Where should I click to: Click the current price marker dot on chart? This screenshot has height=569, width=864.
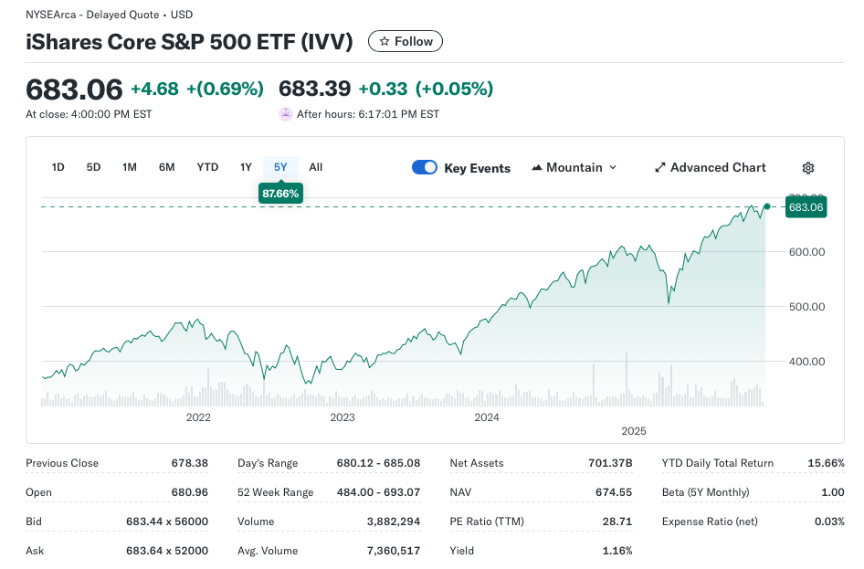766,206
